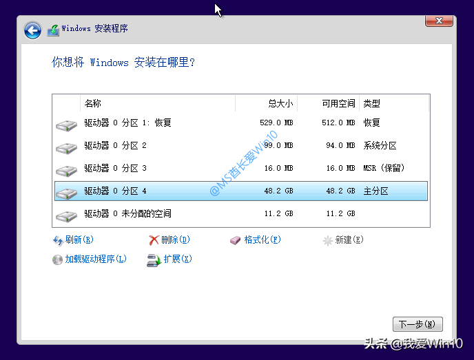This screenshot has height=360, width=474.
Task: Delete the selected partition via 删除(D)
Action: pyautogui.click(x=175, y=240)
